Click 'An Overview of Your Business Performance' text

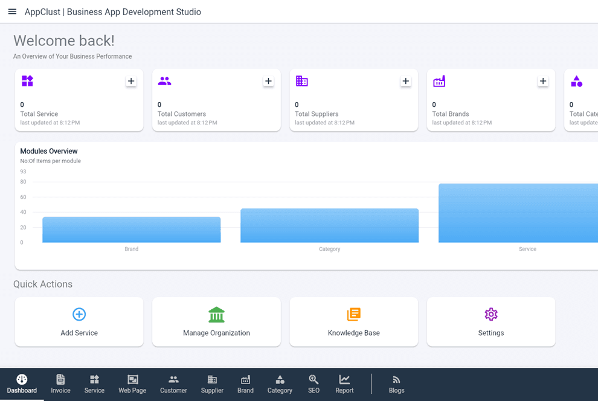click(72, 56)
